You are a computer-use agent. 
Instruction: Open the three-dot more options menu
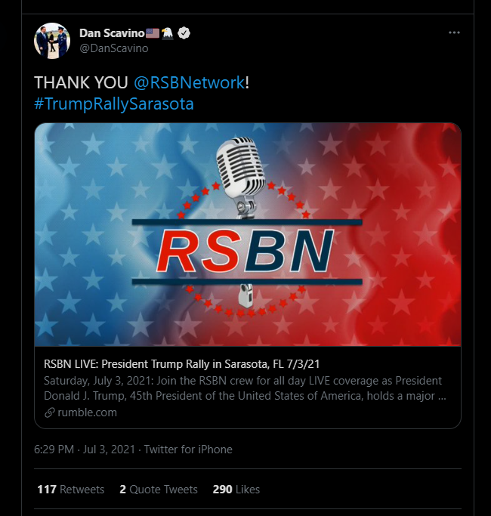(454, 32)
